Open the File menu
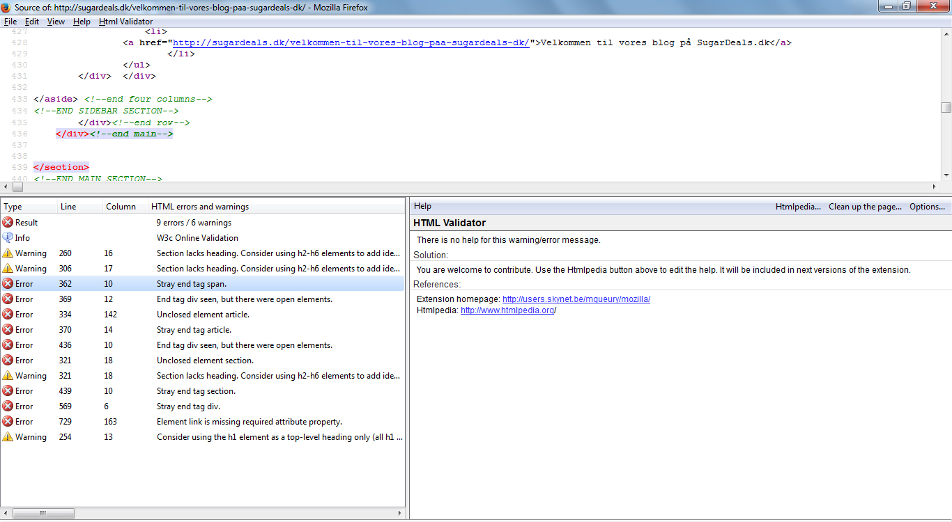The height and width of the screenshot is (522, 952). click(10, 22)
